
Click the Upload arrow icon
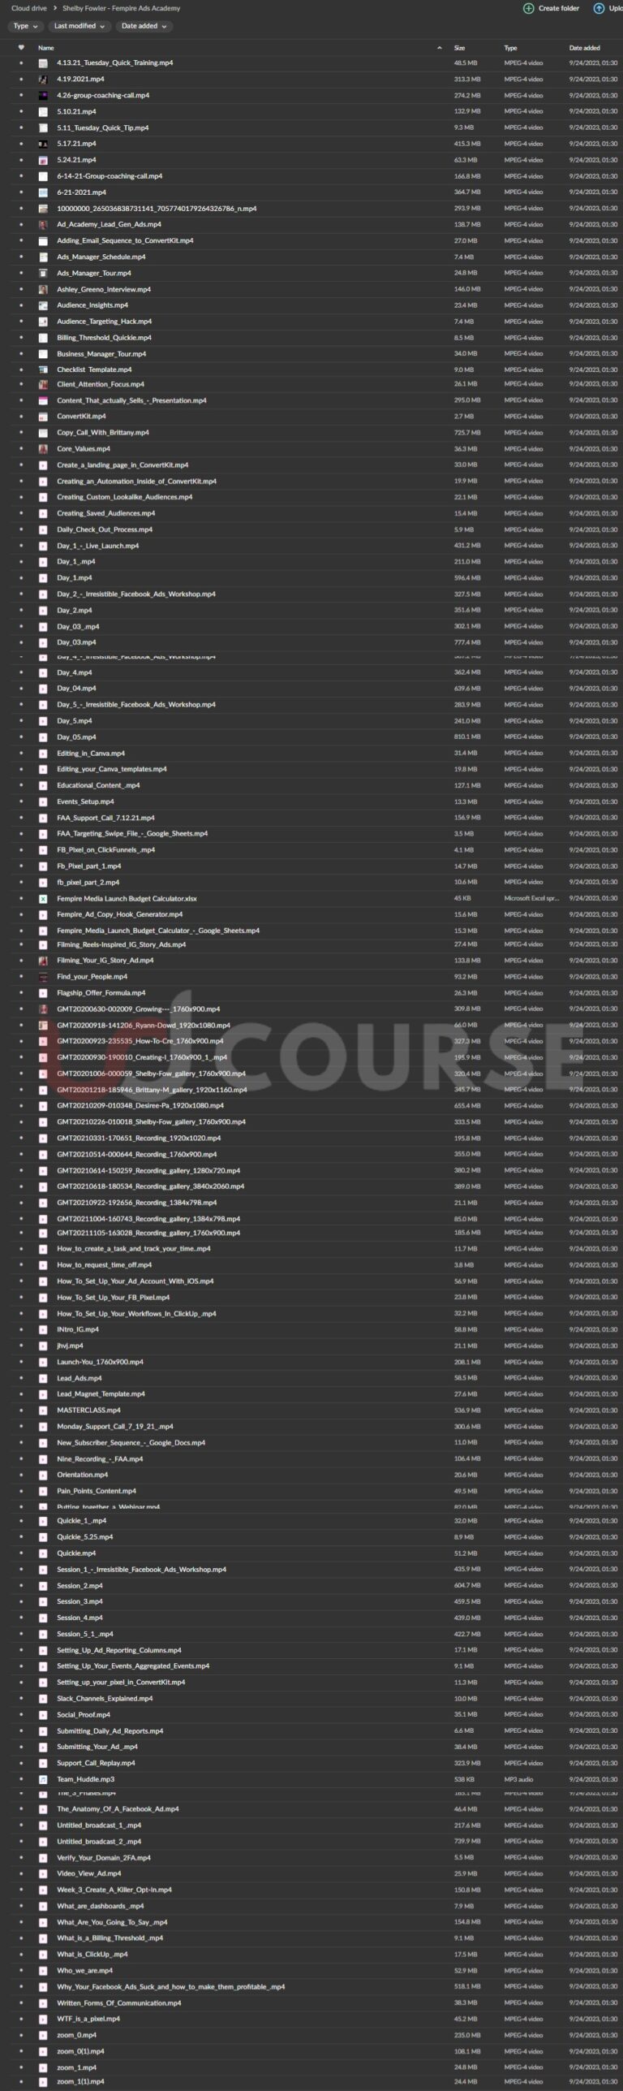coord(599,8)
